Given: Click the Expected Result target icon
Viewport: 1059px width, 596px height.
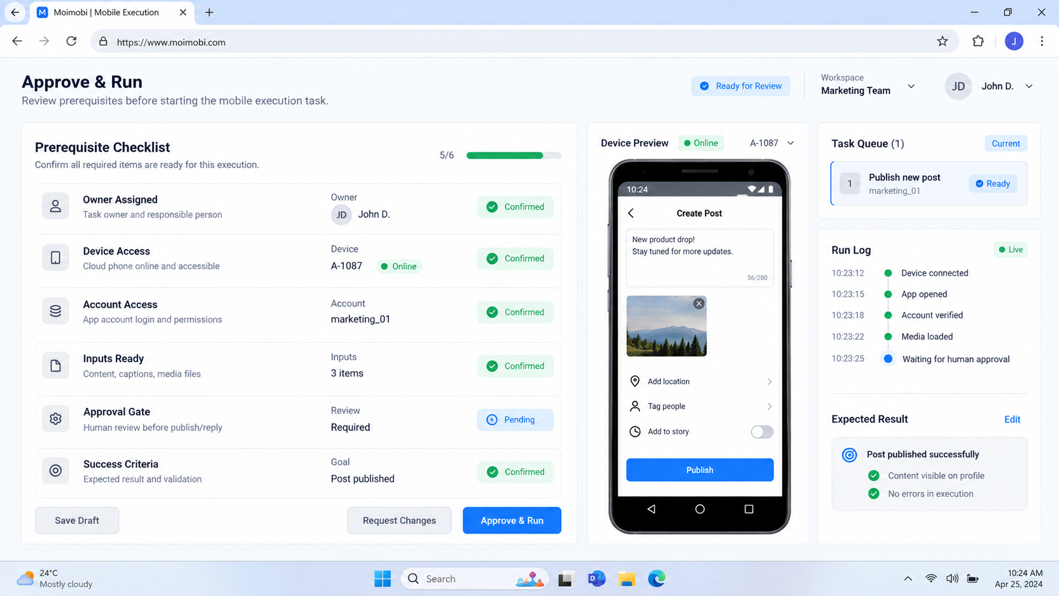Looking at the screenshot, I should [849, 455].
